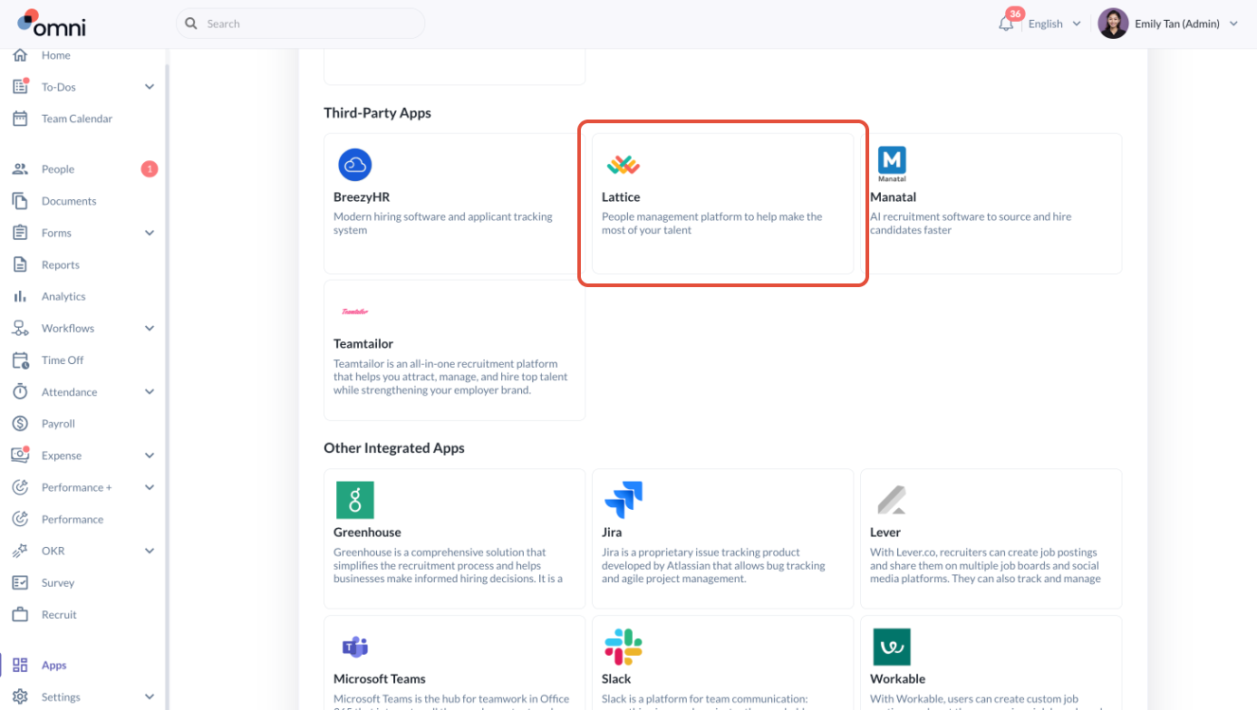This screenshot has height=710, width=1257.
Task: Open the Slack app icon
Action: click(624, 647)
